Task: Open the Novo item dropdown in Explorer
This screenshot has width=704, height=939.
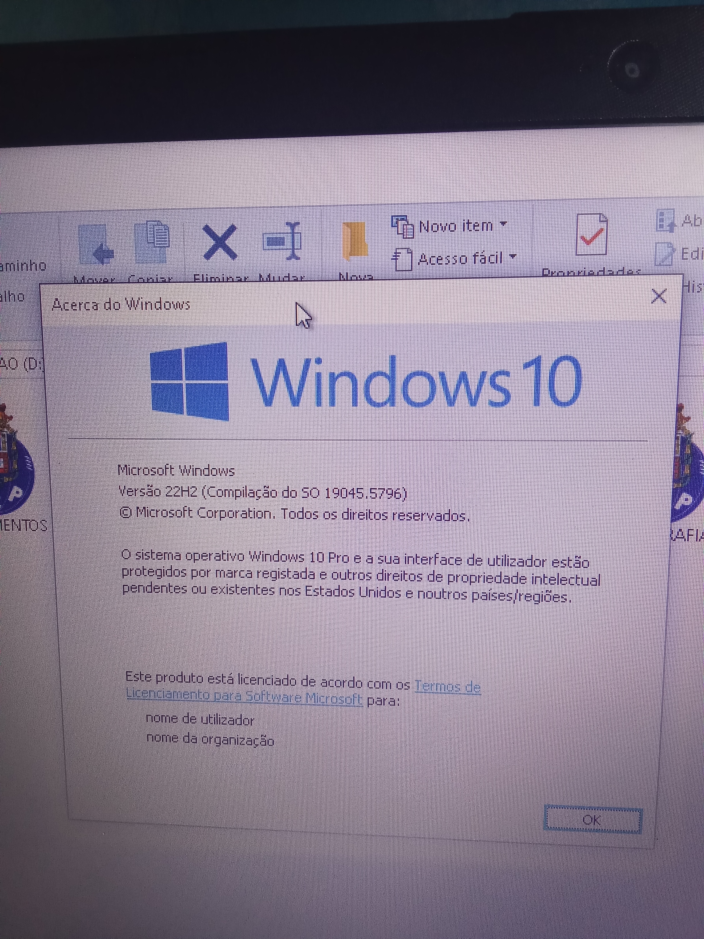Action: 450,226
